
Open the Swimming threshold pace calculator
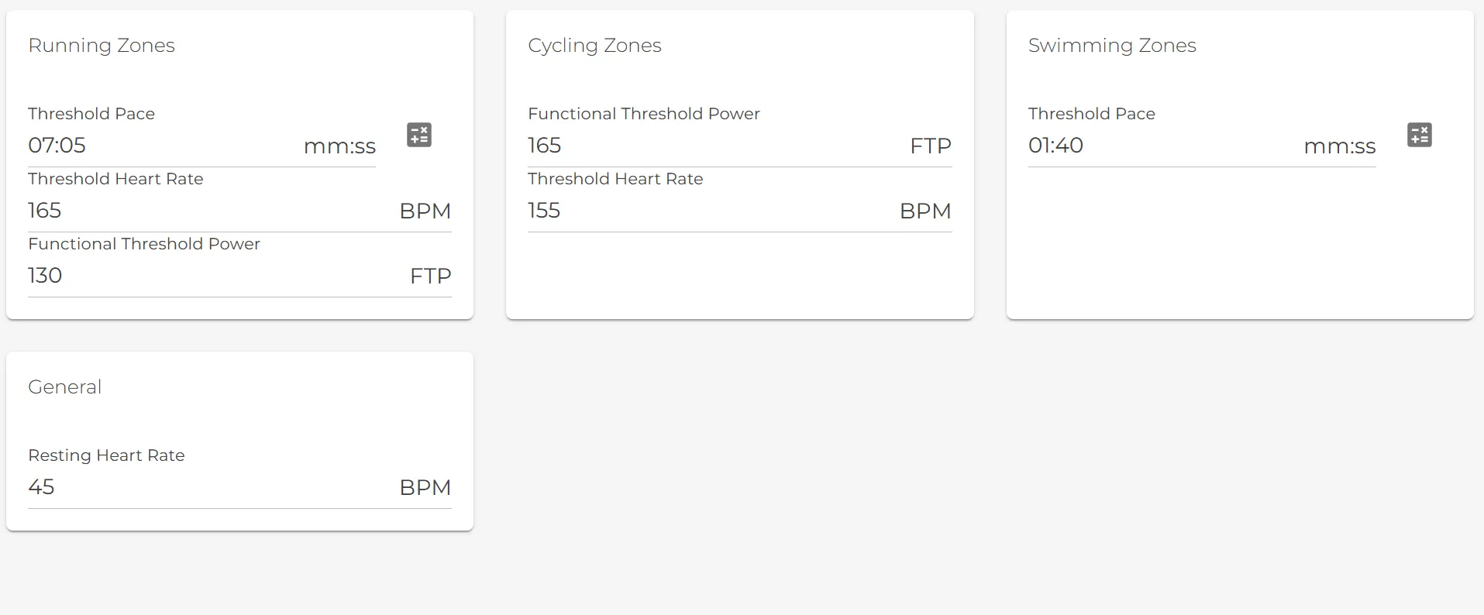1420,134
